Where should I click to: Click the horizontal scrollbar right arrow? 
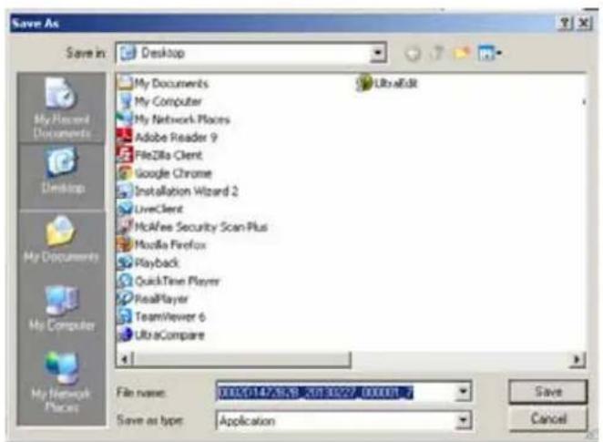(x=577, y=360)
